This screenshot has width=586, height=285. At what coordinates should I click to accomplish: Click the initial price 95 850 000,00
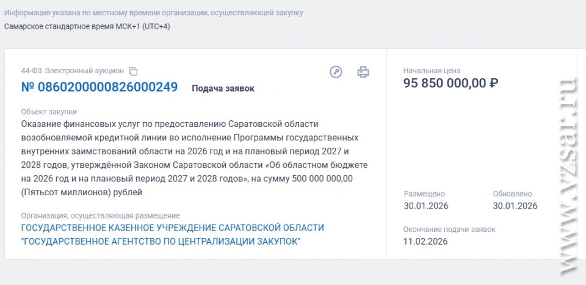[x=445, y=83]
